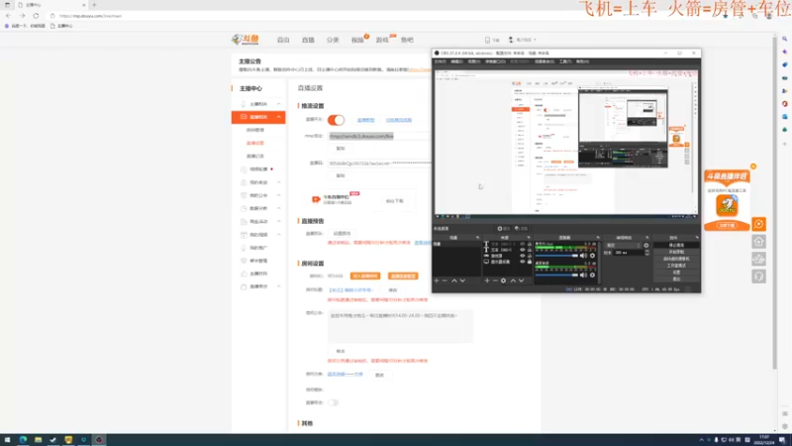The height and width of the screenshot is (446, 792).
Task: Open File Explorer from the taskbar
Action: [x=38, y=440]
